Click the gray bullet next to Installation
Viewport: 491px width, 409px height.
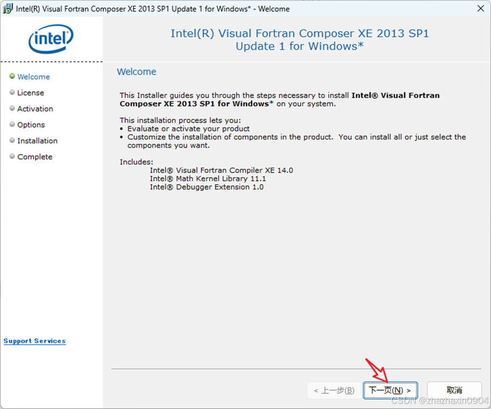pos(12,140)
